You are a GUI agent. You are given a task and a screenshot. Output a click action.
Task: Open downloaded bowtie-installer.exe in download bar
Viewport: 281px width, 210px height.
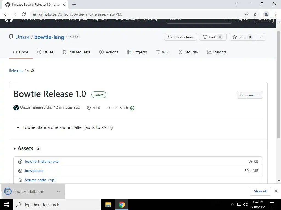click(x=29, y=191)
